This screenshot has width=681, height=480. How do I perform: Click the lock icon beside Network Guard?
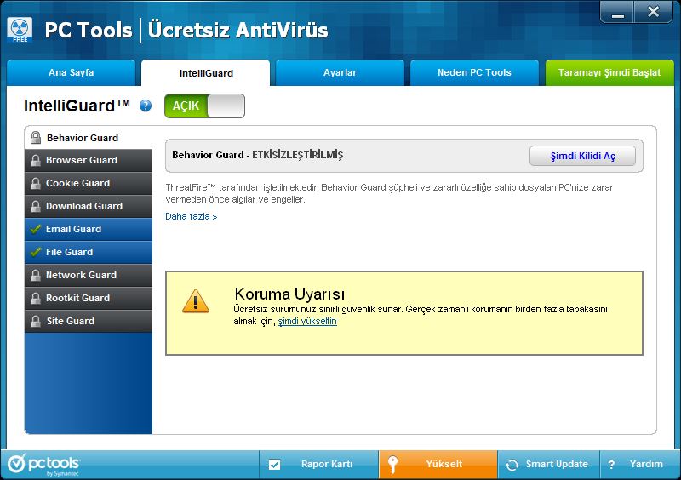pyautogui.click(x=36, y=275)
